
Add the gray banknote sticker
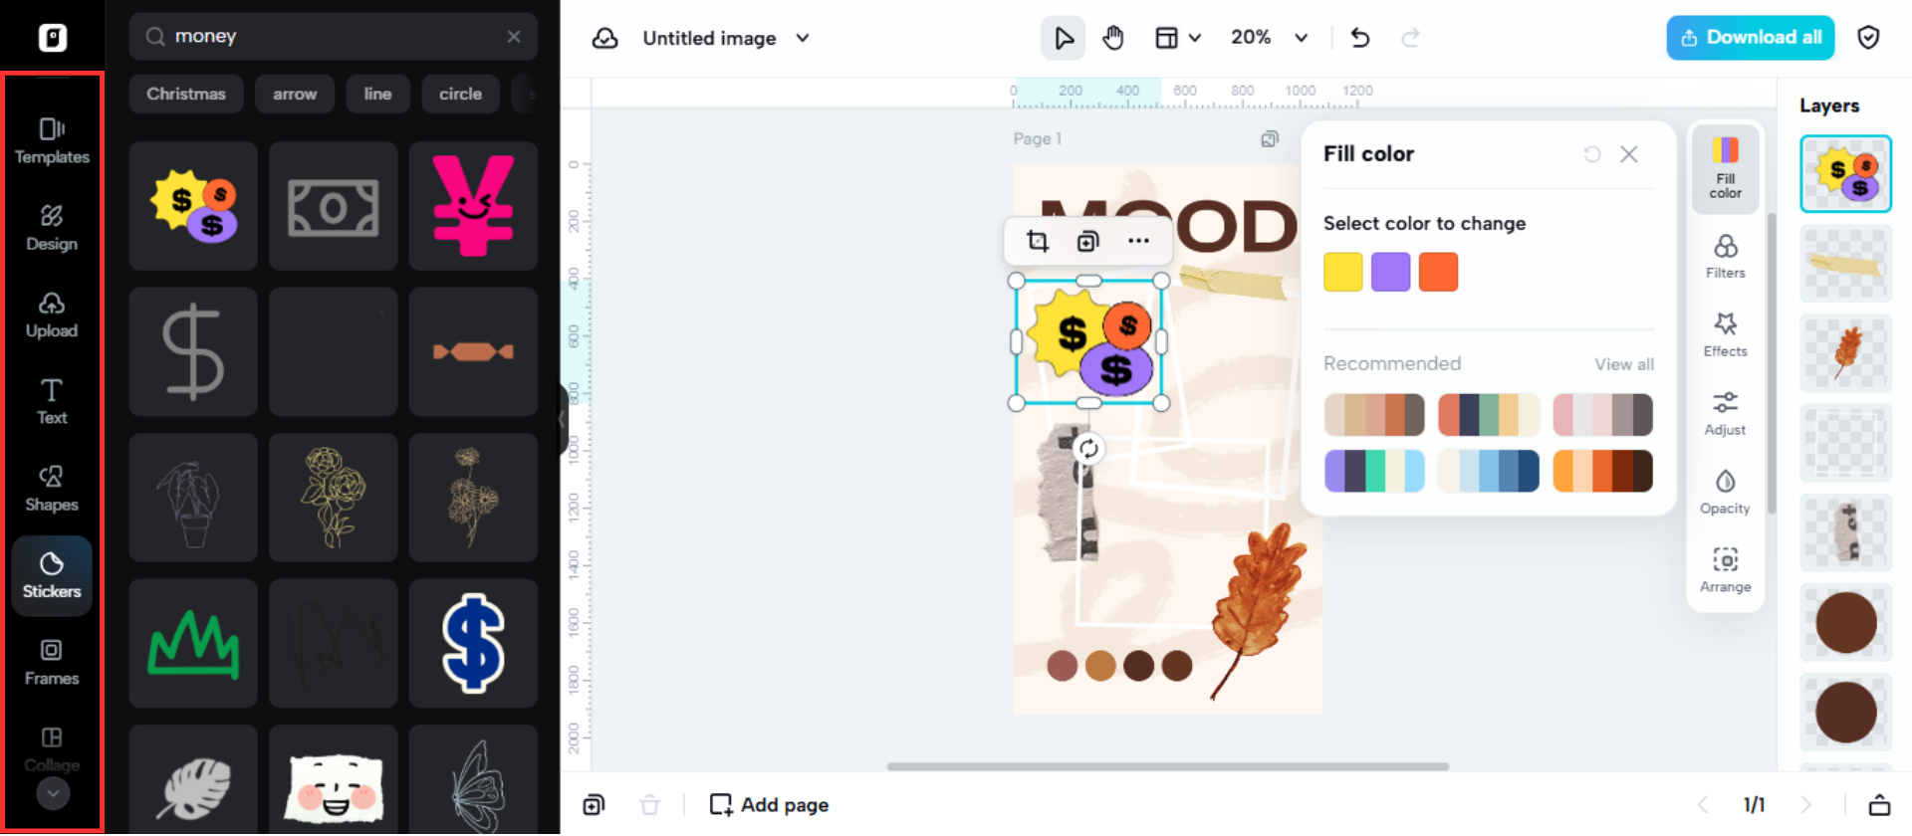(334, 206)
